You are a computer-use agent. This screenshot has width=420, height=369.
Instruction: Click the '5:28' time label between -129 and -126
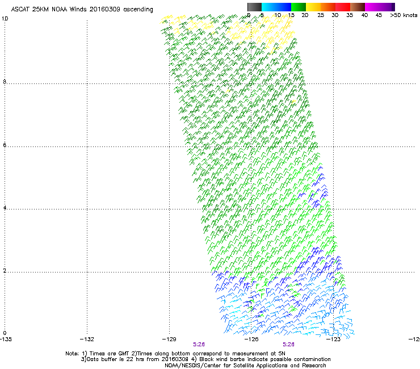tap(199, 345)
